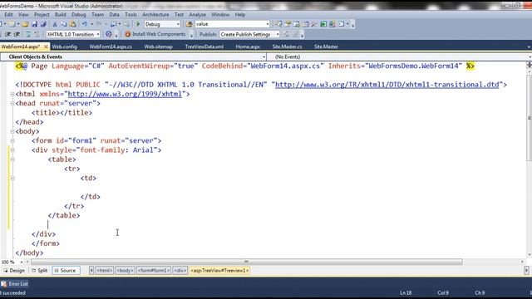Open the Client Objects & Events dropdown
532x299 pixels.
pyautogui.click(x=264, y=57)
